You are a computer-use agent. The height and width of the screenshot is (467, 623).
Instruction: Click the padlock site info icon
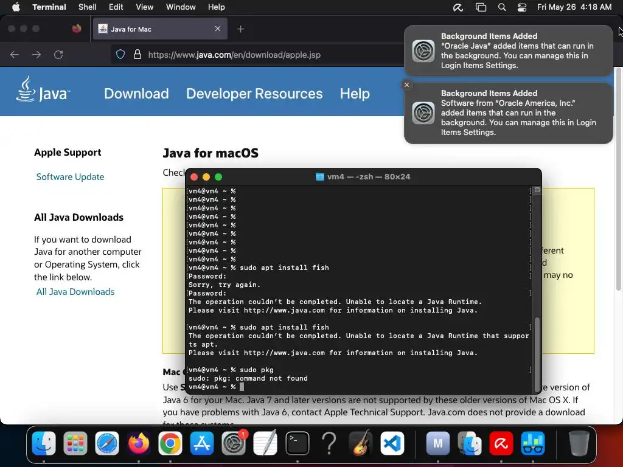coord(137,54)
